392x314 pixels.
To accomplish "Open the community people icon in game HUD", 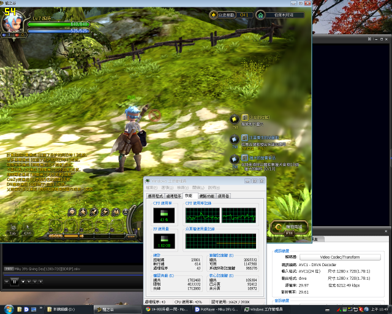I will (x=116, y=212).
